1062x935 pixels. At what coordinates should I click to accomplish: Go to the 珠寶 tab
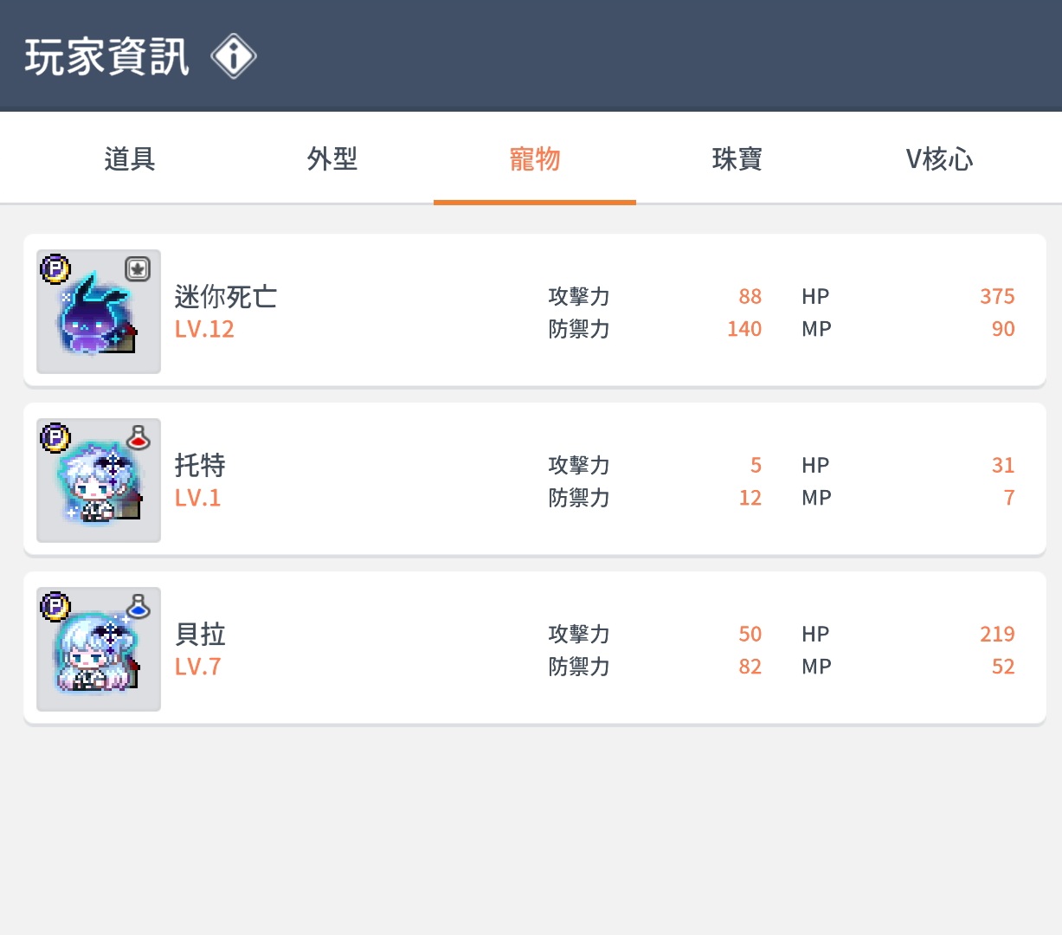point(737,159)
